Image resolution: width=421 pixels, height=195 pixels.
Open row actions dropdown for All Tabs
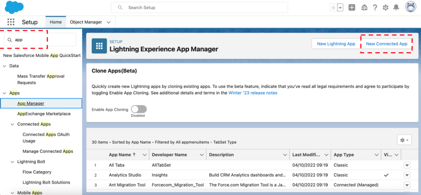pos(407,165)
